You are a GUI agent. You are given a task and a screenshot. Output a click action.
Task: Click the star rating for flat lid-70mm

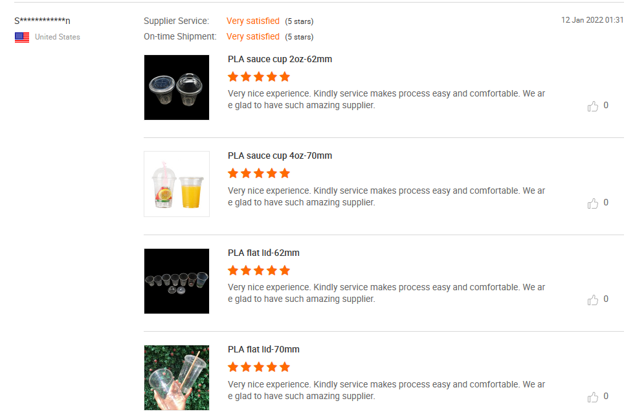point(259,367)
